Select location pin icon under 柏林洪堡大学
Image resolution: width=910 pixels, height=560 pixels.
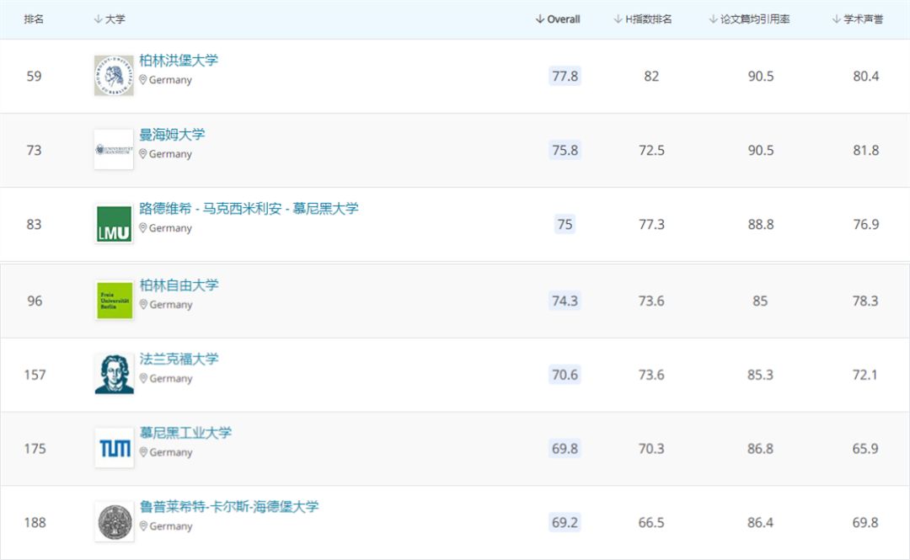pyautogui.click(x=142, y=79)
